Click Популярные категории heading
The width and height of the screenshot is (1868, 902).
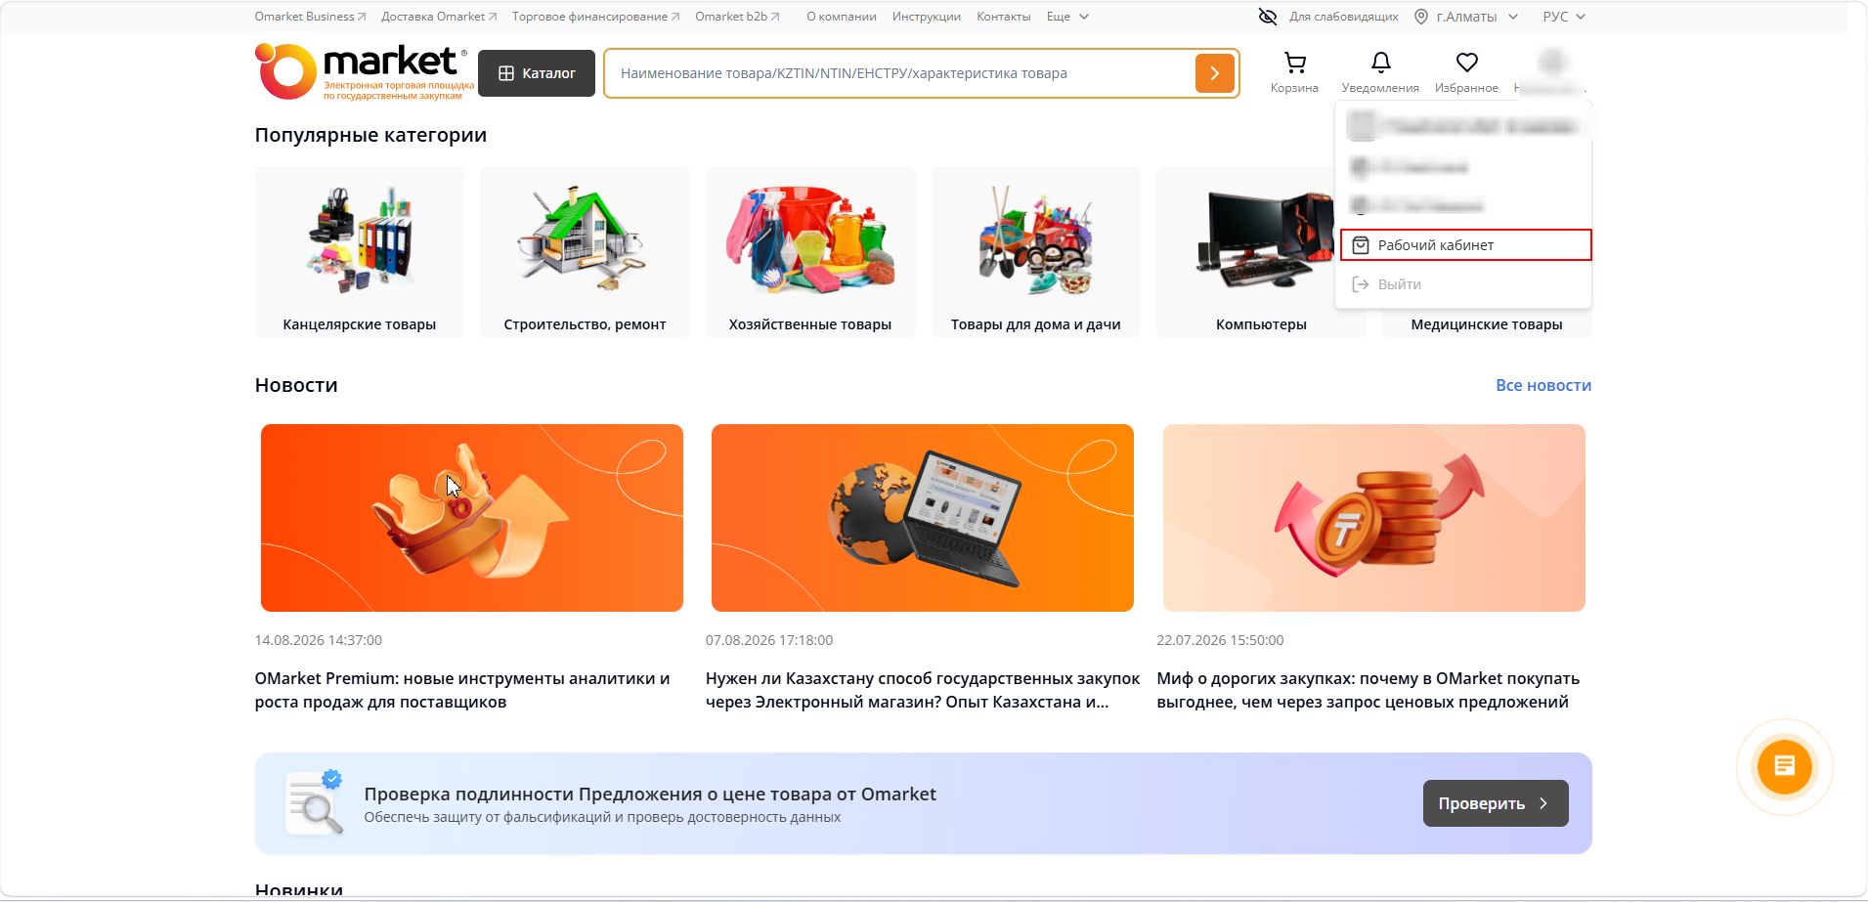pos(370,135)
